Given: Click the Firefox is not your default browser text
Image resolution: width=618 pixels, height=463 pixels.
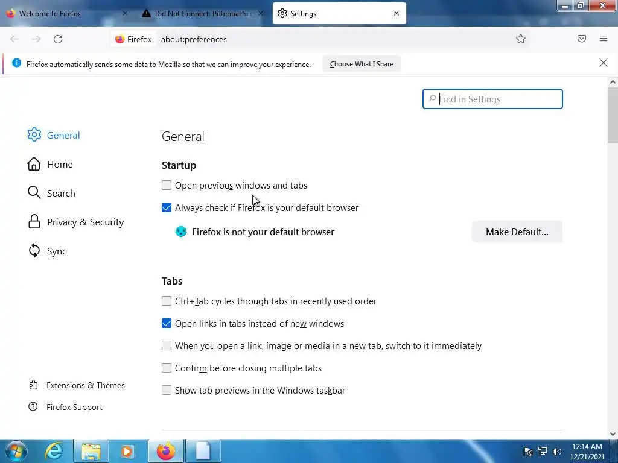Looking at the screenshot, I should coord(263,231).
